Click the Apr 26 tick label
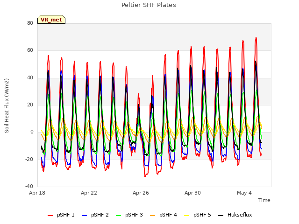 [141, 193]
